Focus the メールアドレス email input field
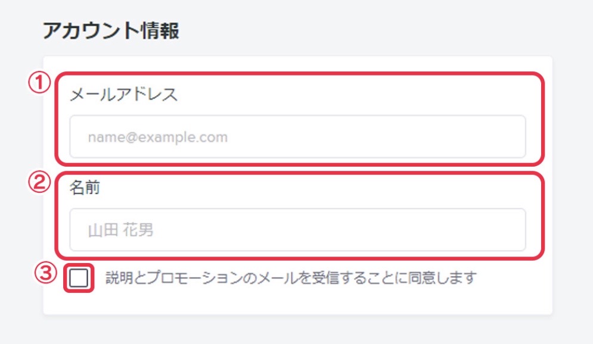 [297, 137]
